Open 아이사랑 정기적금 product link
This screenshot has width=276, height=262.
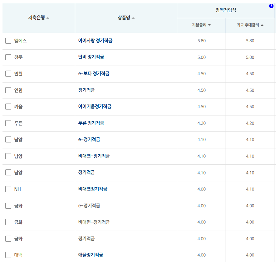tap(95, 40)
